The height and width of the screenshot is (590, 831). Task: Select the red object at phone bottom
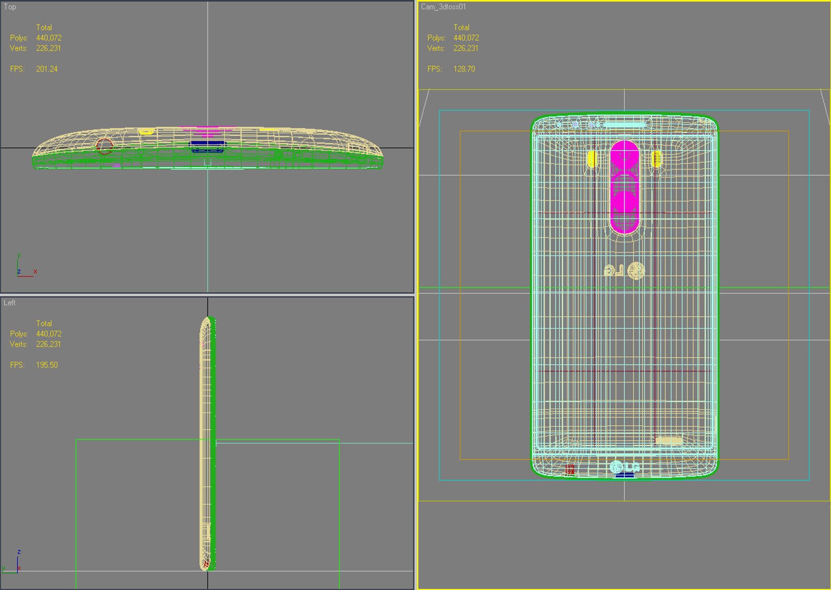coord(570,469)
